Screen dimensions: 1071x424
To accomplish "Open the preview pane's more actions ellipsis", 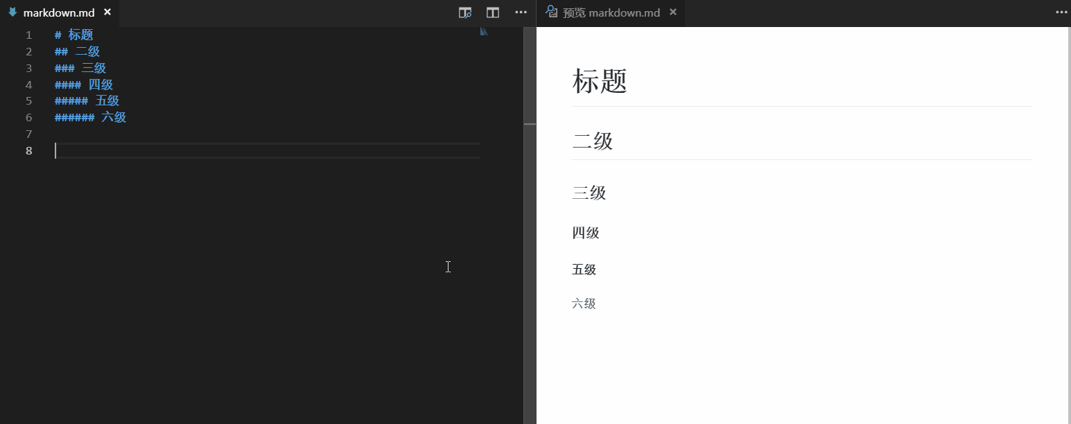I will [x=1062, y=12].
